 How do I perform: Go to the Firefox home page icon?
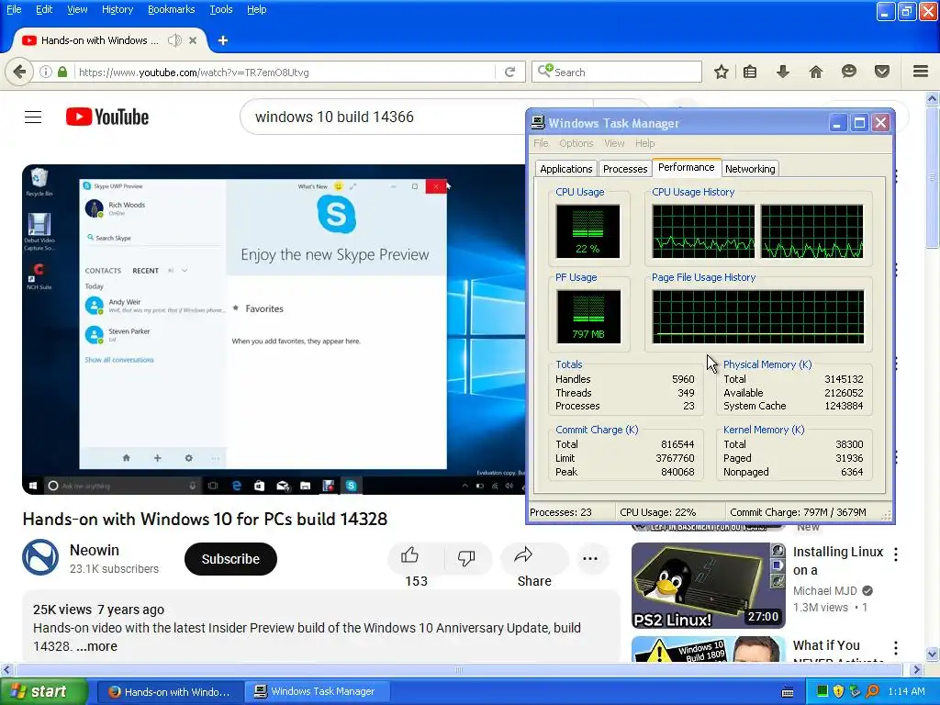[x=816, y=72]
